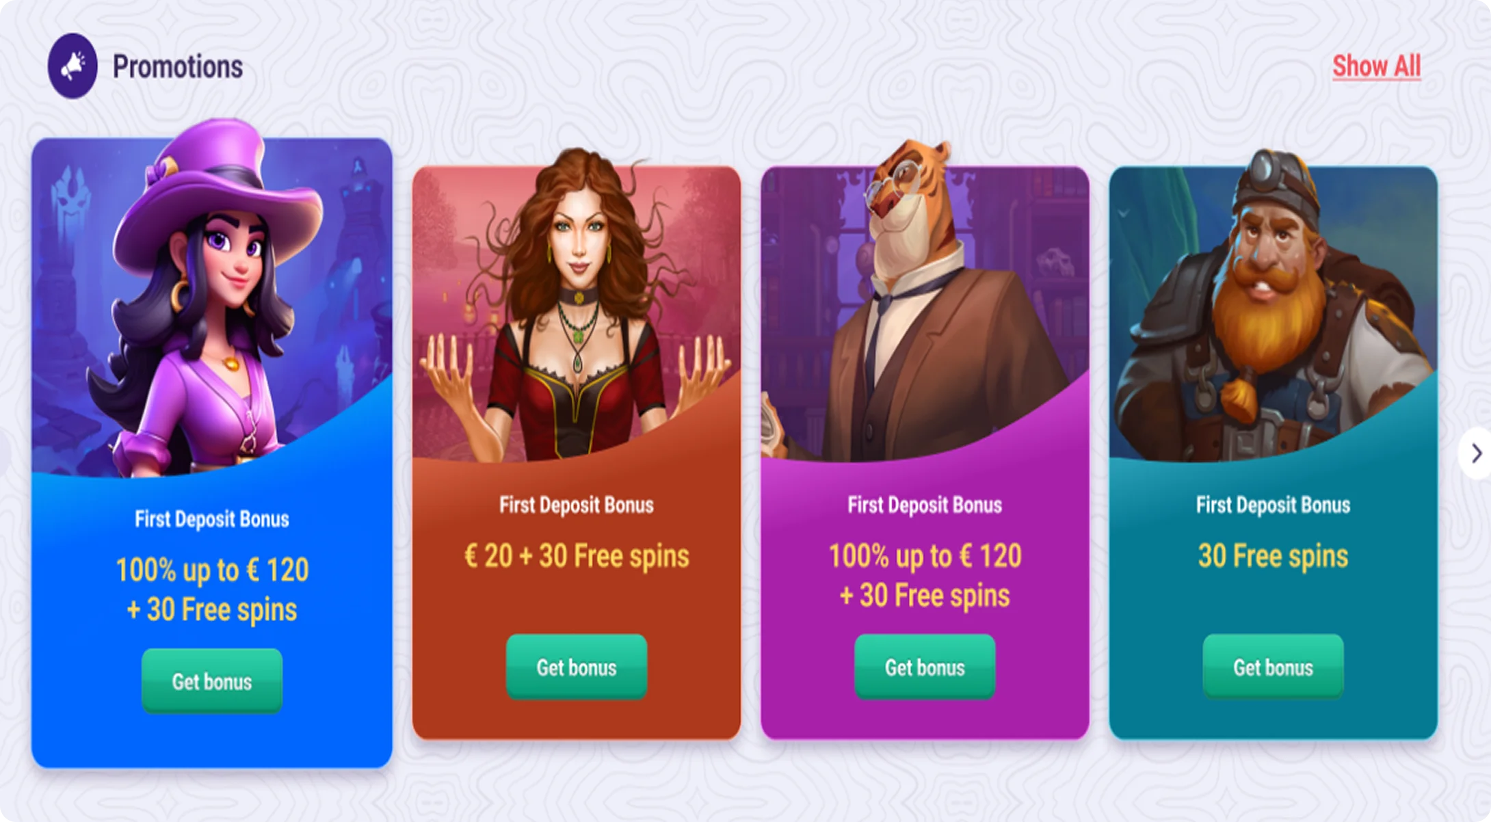Click the 30 Free spins offer on teal card
This screenshot has width=1491, height=822.
pyautogui.click(x=1273, y=555)
